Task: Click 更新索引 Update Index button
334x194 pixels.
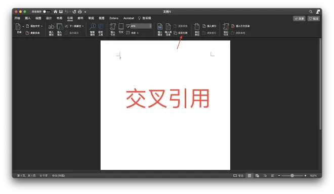Action: [210, 33]
